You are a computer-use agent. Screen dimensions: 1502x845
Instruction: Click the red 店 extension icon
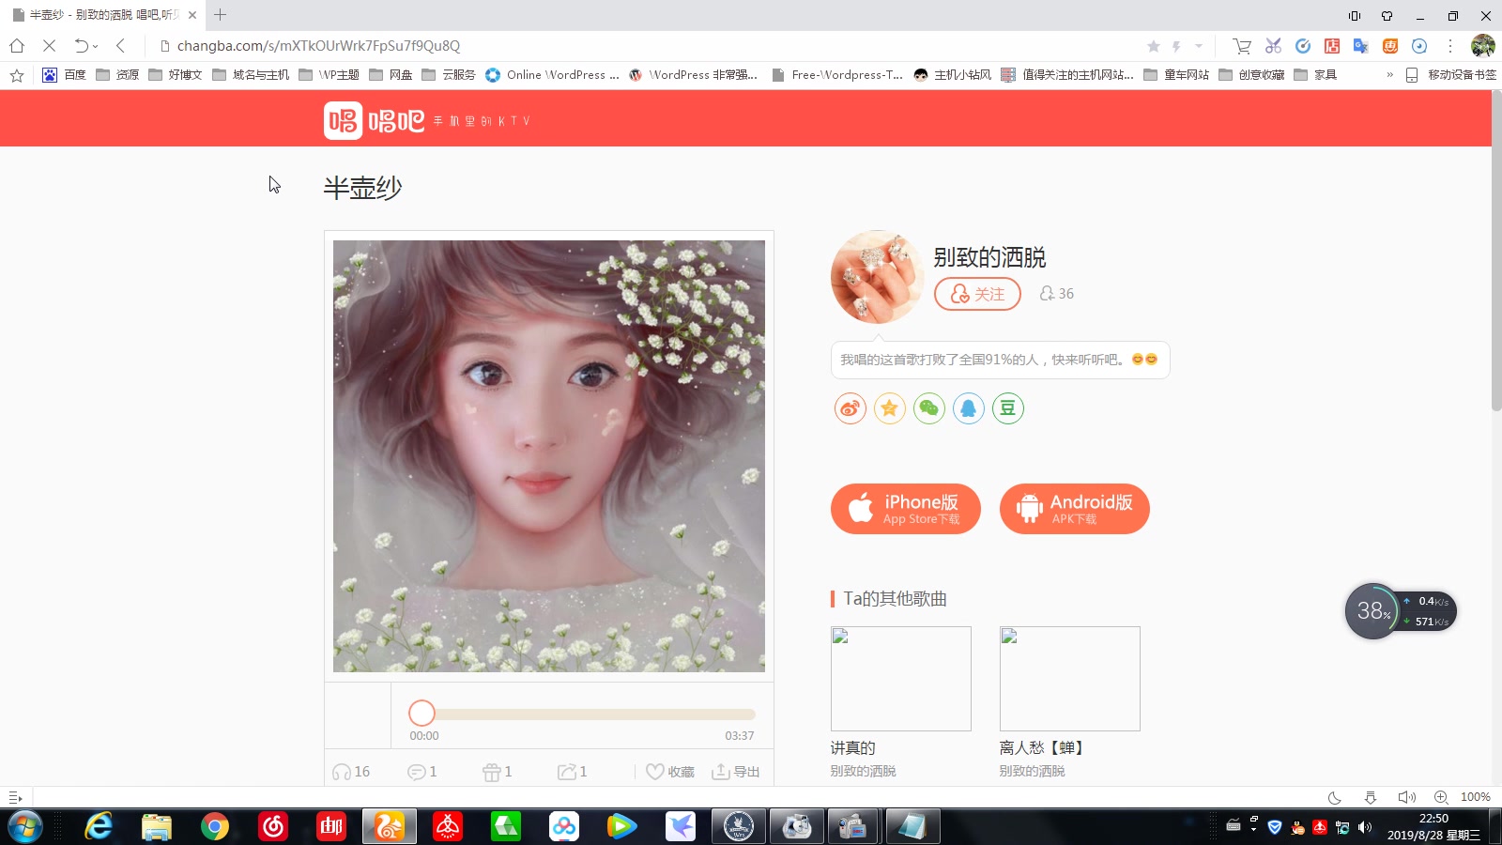pos(1332,45)
